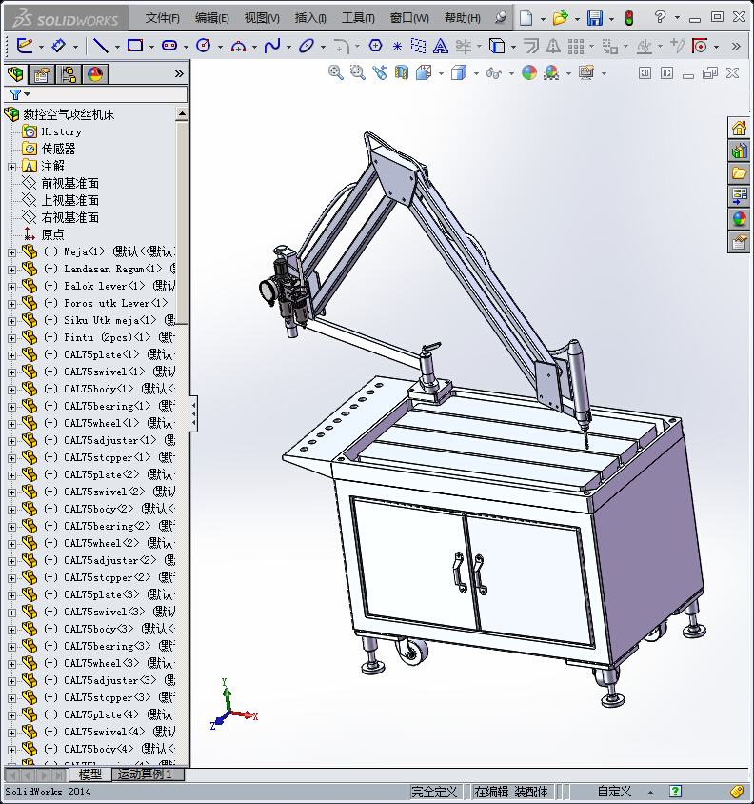Expand the CAL75plate<1> node
The height and width of the screenshot is (804, 754).
coord(11,355)
